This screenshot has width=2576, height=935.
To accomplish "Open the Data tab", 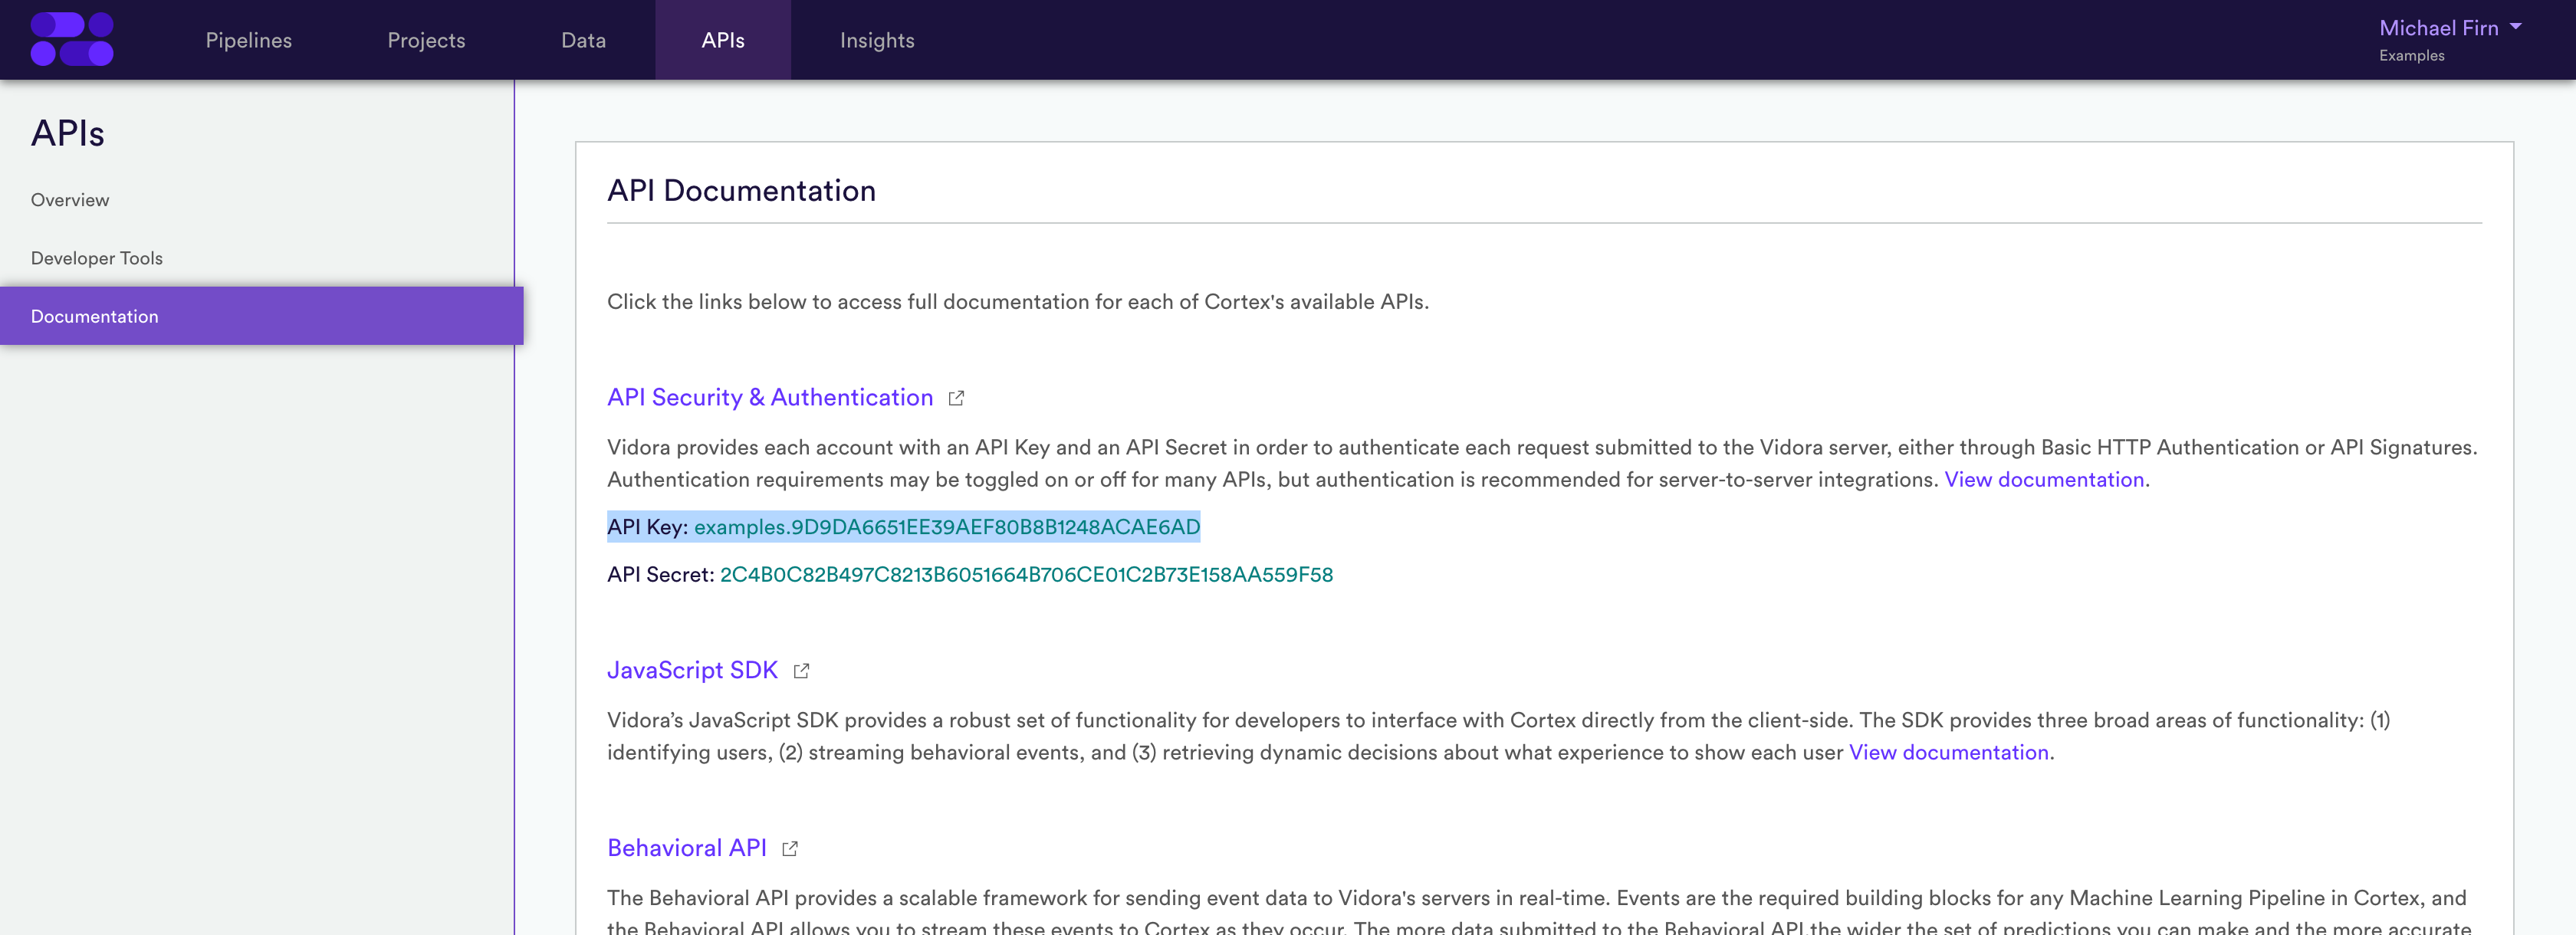I will click(583, 40).
